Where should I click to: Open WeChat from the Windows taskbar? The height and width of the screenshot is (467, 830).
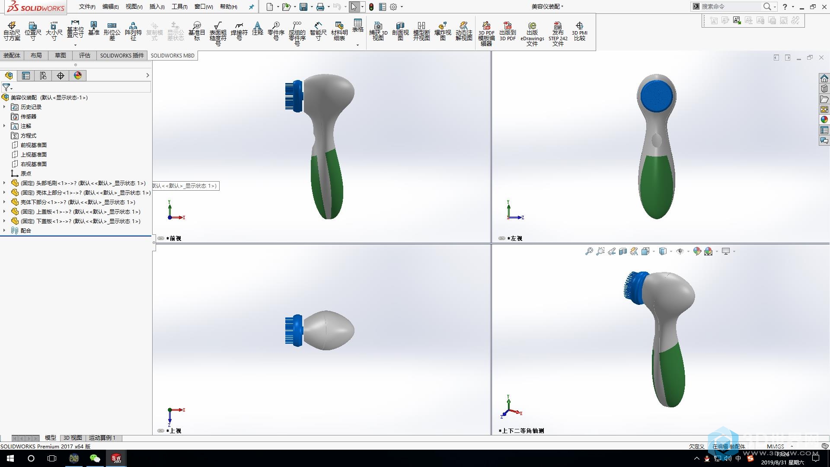[95, 458]
